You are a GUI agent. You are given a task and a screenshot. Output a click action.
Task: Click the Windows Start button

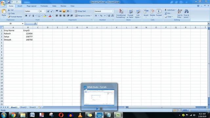pos(4,115)
